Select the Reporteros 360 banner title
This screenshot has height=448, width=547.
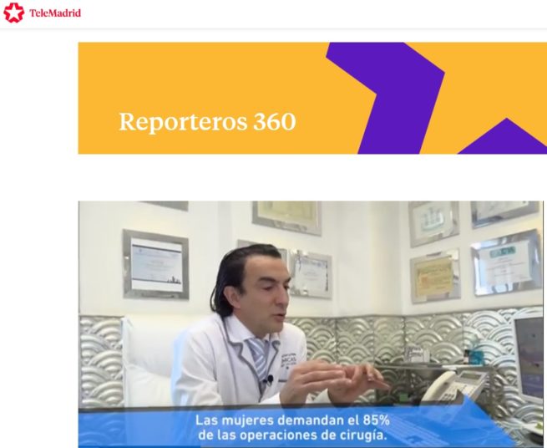pos(207,121)
